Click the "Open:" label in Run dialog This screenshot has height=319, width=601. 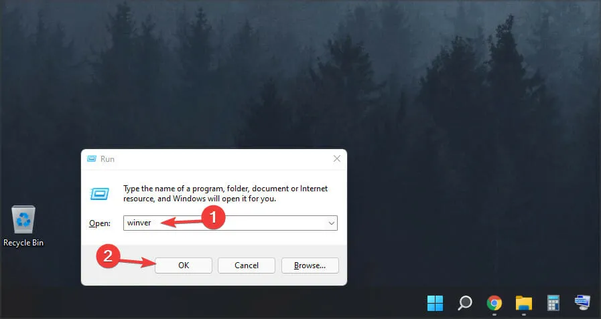[98, 223]
